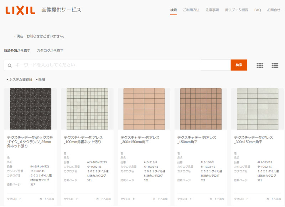This screenshot has height=207, width=285.
Task: Select the カタログから探す tab
Action: pyautogui.click(x=50, y=51)
